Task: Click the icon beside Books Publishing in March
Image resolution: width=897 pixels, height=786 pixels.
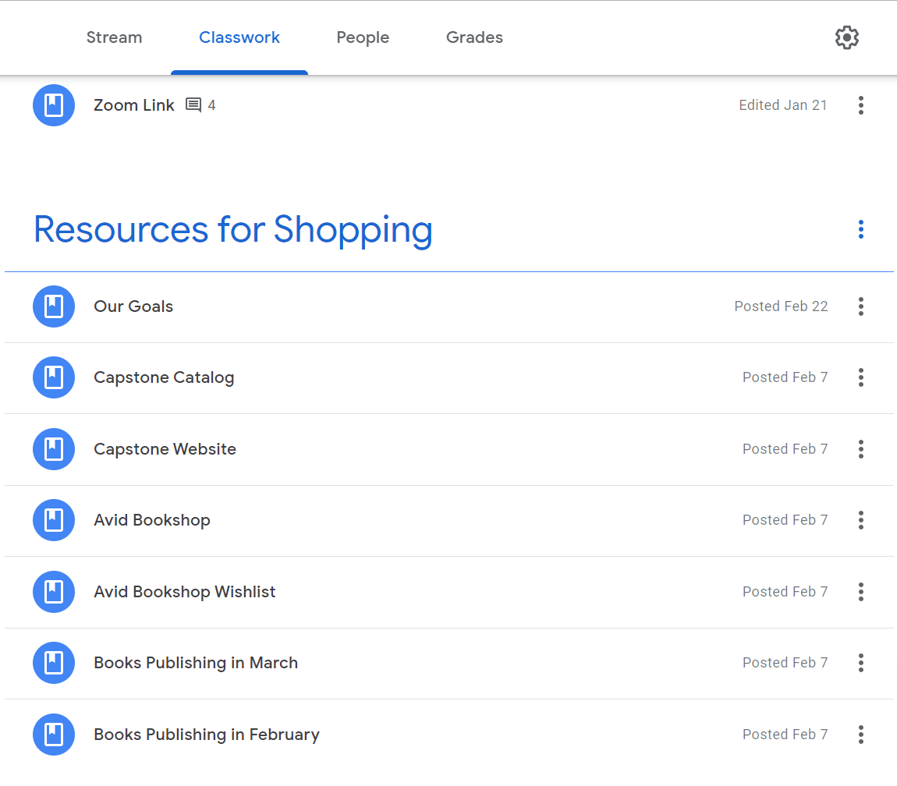Action: tap(54, 663)
